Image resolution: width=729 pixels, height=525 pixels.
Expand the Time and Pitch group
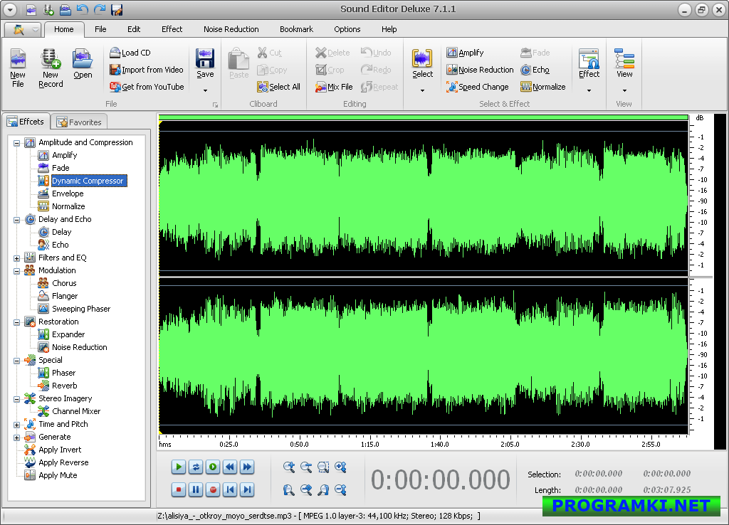click(x=16, y=424)
